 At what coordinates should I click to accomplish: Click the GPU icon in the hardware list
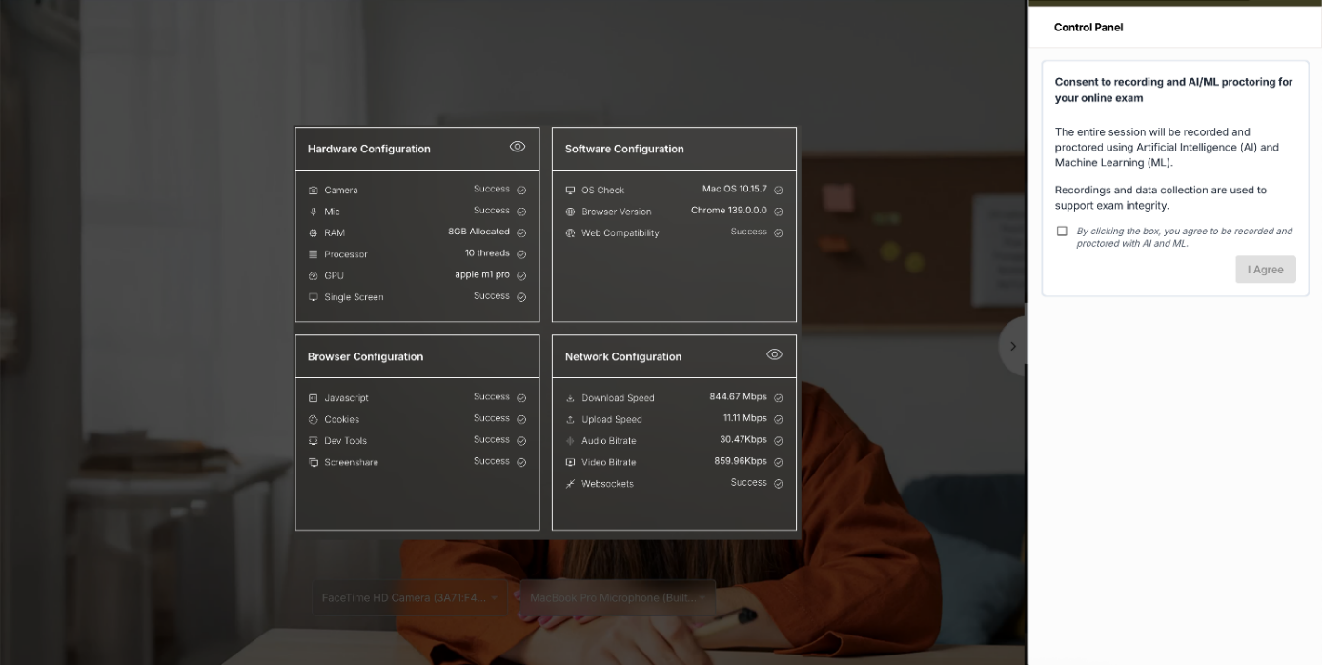(314, 276)
